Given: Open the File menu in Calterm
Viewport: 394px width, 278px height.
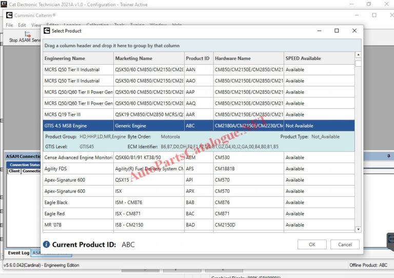Looking at the screenshot, I should (x=9, y=25).
